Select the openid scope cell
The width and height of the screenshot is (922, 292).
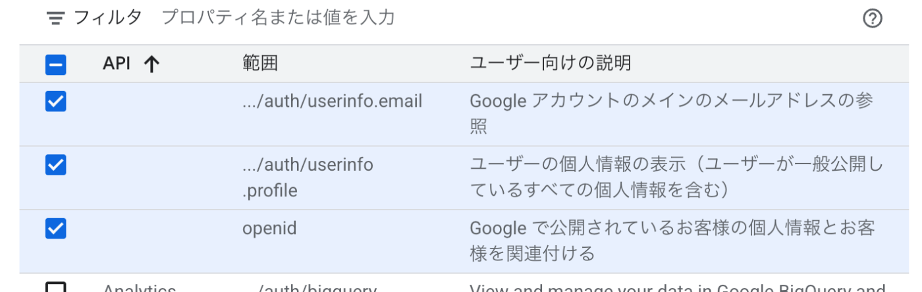click(x=269, y=229)
